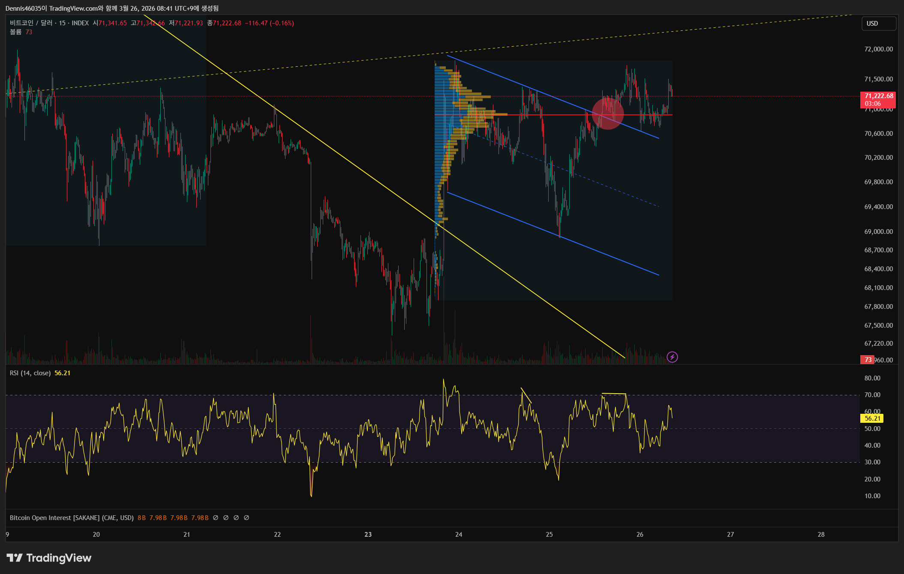Select the 볼륨 volume indicator label
Image resolution: width=904 pixels, height=574 pixels.
pyautogui.click(x=16, y=32)
